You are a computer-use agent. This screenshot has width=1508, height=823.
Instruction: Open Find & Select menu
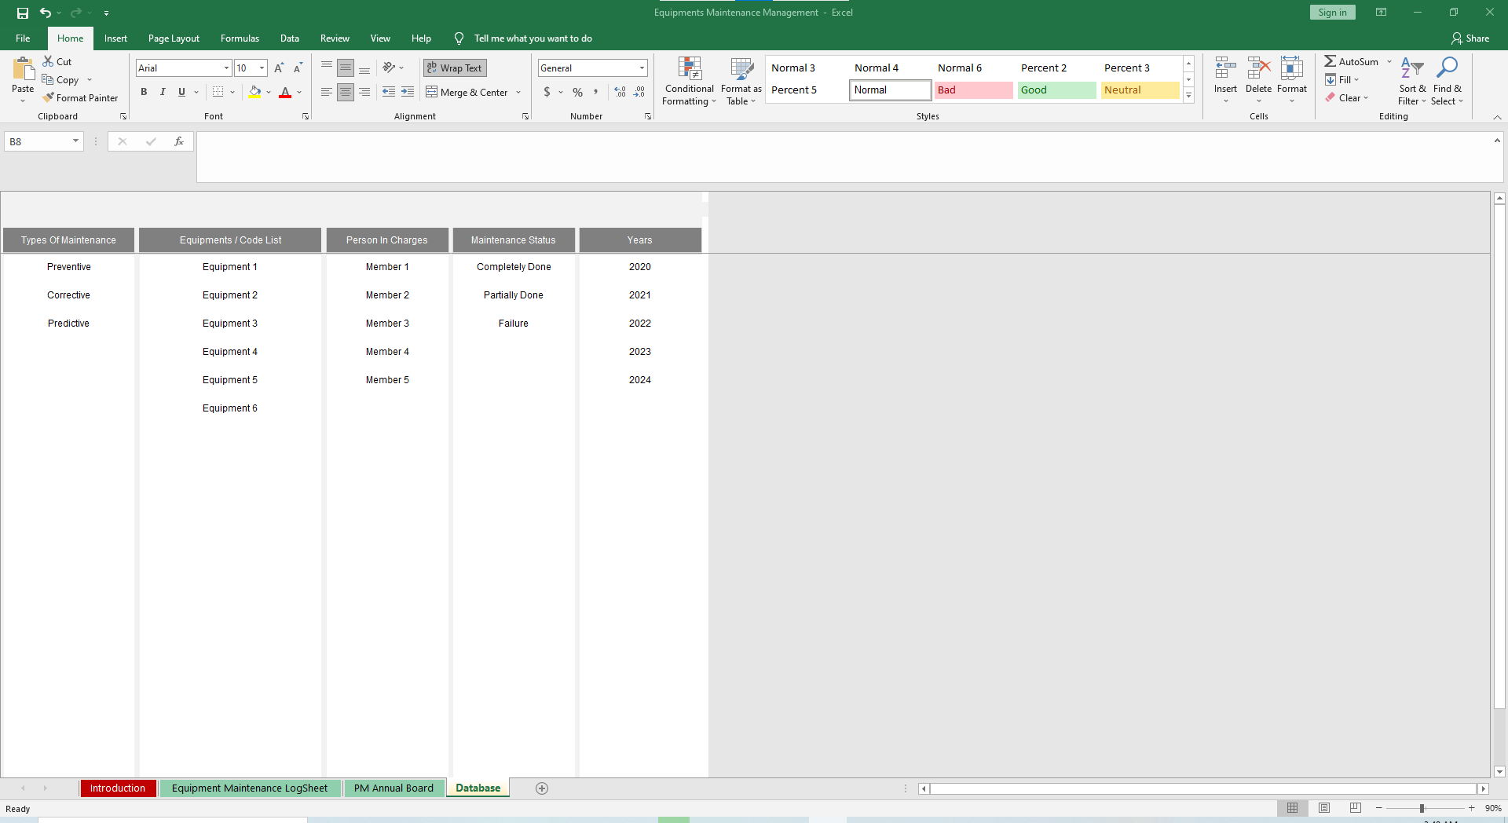(1447, 81)
